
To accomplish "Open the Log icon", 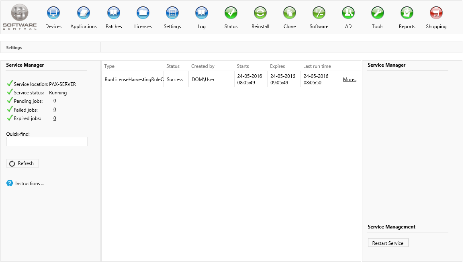I will pos(202,13).
